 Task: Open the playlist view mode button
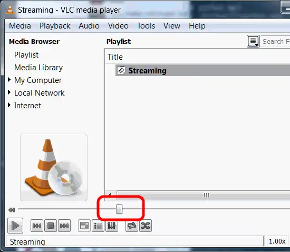[x=253, y=41]
